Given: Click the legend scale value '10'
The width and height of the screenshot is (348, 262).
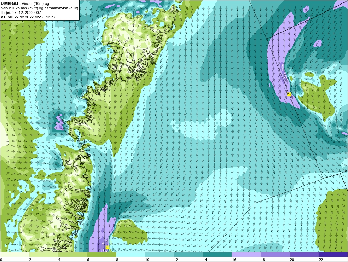Looking at the screenshot, I should (147, 260).
